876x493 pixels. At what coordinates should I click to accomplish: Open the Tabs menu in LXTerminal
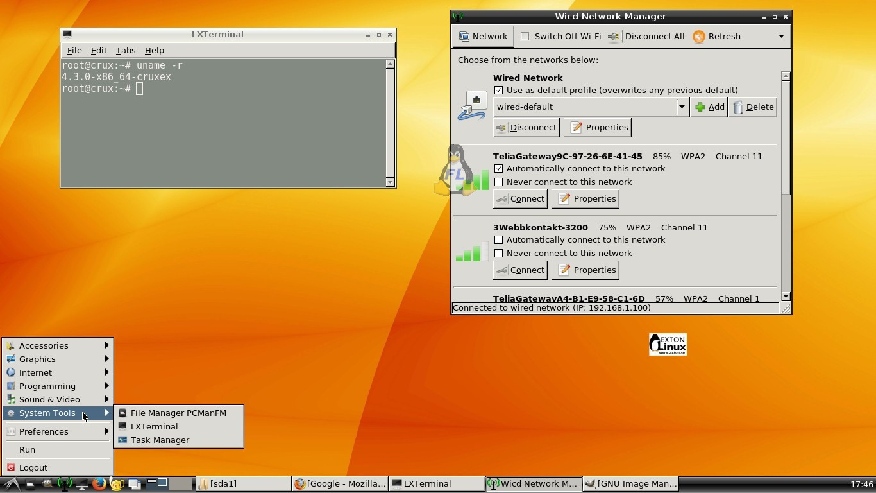pos(126,51)
